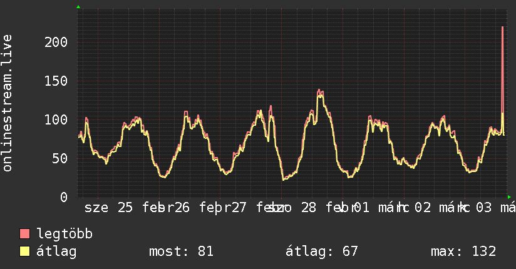The height and width of the screenshot is (269, 516).
Task: Click the 200 y-axis label
Action: coord(56,42)
